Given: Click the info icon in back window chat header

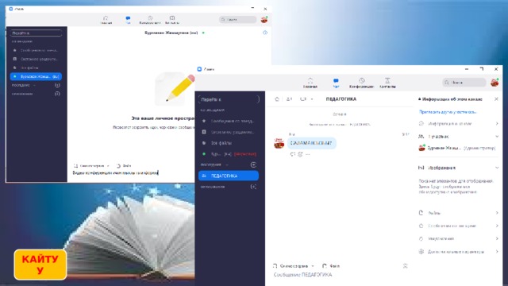Looking at the screenshot, I should coord(265,33).
